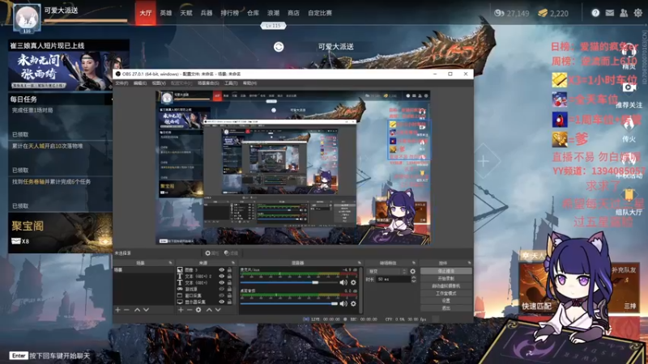Switch to 商店 tab in game
The image size is (648, 364).
pos(293,13)
